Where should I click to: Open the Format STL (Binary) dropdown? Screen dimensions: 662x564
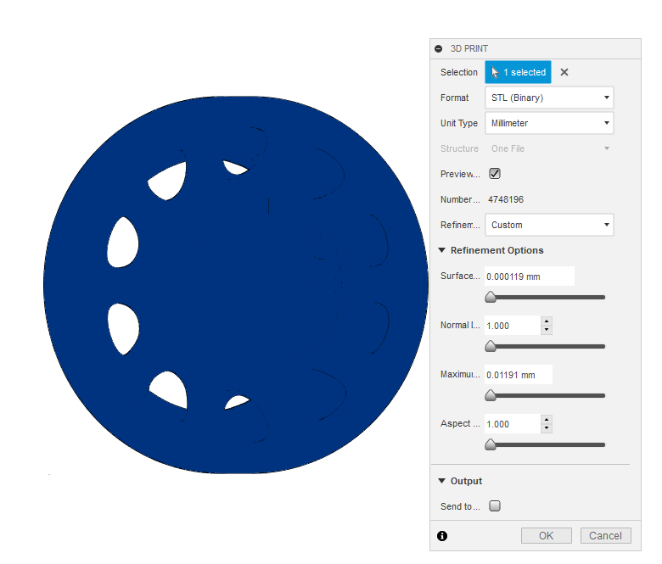[549, 98]
